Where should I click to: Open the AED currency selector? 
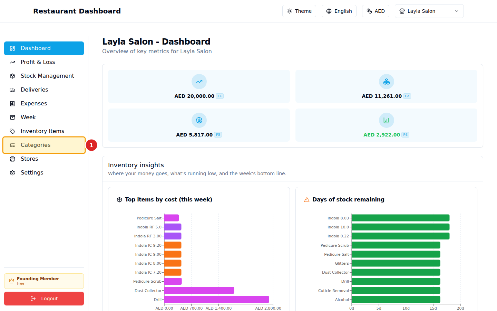pyautogui.click(x=376, y=11)
